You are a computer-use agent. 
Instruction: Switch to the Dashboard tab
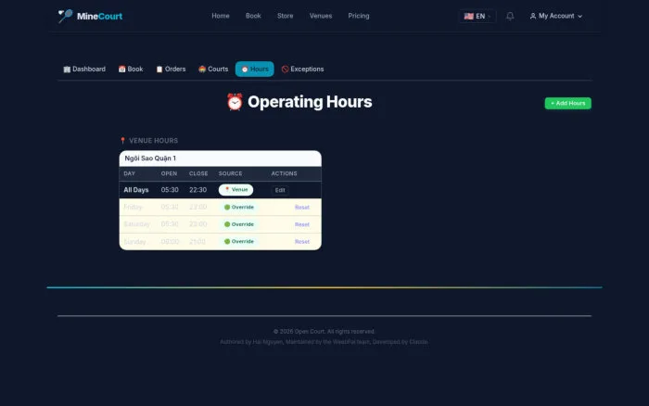[x=84, y=70]
